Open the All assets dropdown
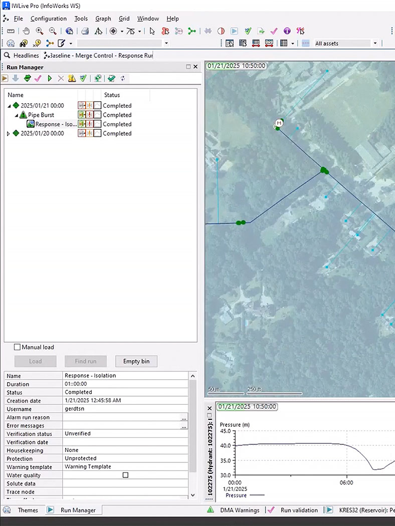Image resolution: width=395 pixels, height=526 pixels. click(374, 44)
